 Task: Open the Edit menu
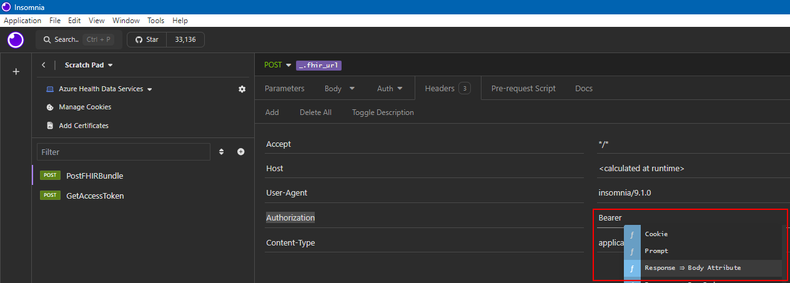pos(74,21)
